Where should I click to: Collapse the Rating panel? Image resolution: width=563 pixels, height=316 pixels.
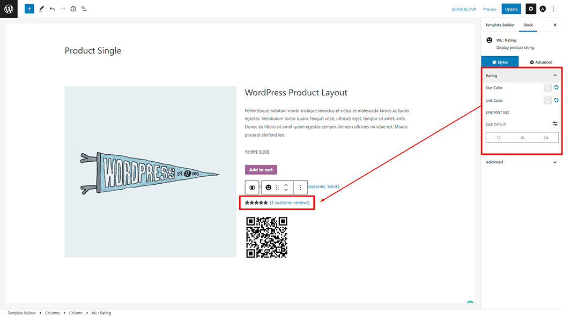555,76
